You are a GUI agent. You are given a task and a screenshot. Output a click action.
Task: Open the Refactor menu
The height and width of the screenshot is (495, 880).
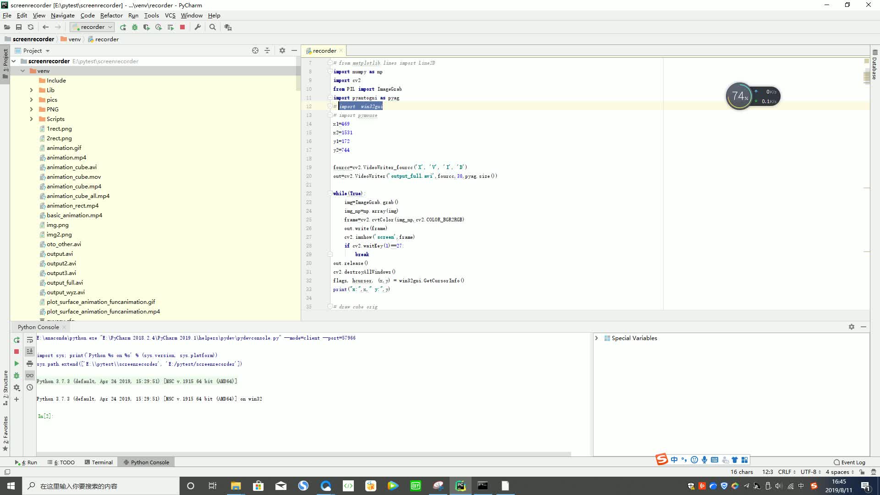coord(111,15)
